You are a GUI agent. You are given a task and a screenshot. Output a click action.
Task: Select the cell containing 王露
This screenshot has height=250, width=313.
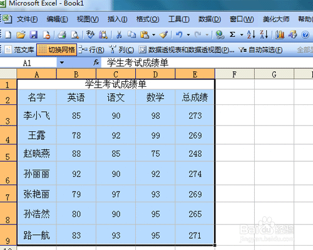37,135
